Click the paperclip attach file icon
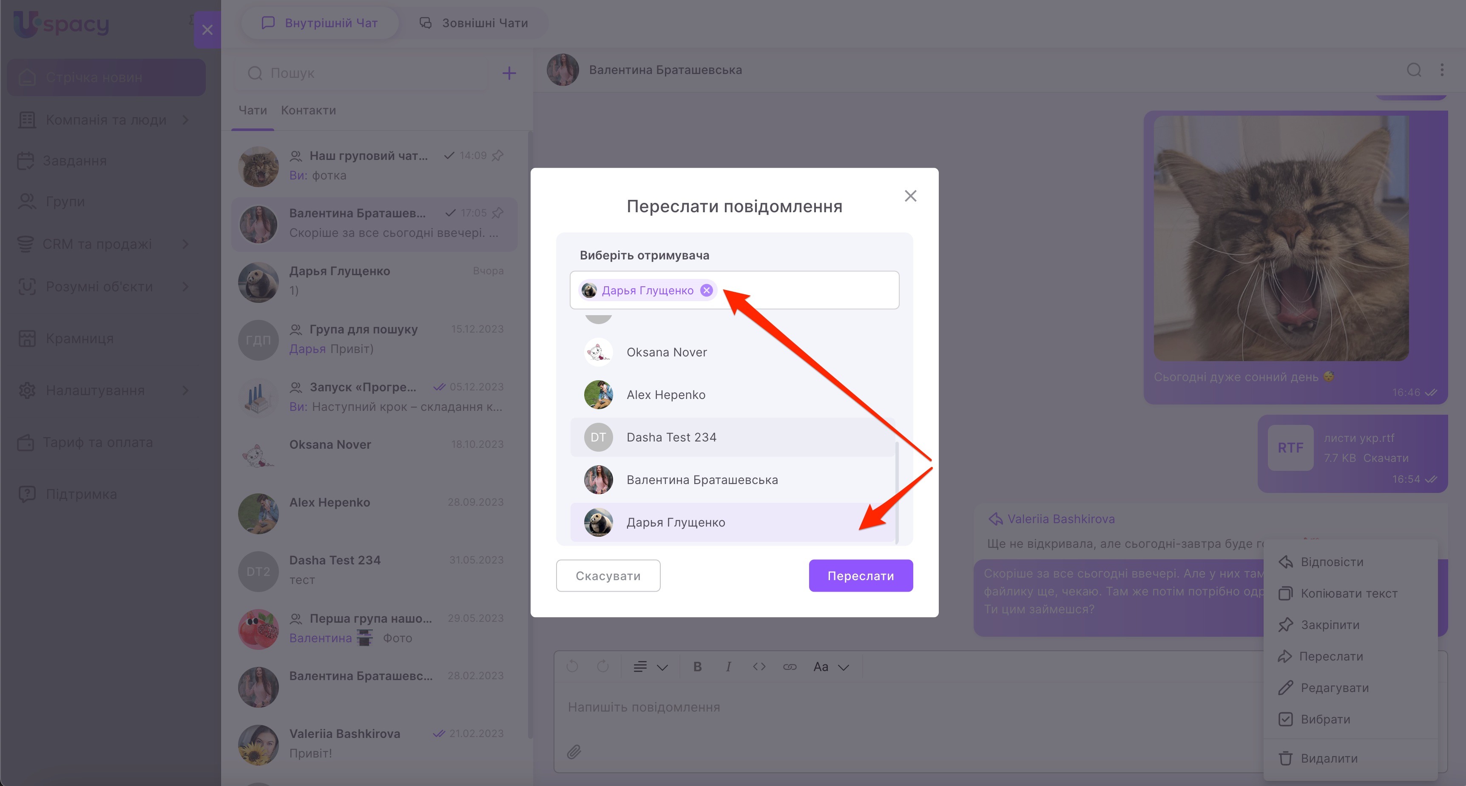This screenshot has height=786, width=1466. coord(574,752)
